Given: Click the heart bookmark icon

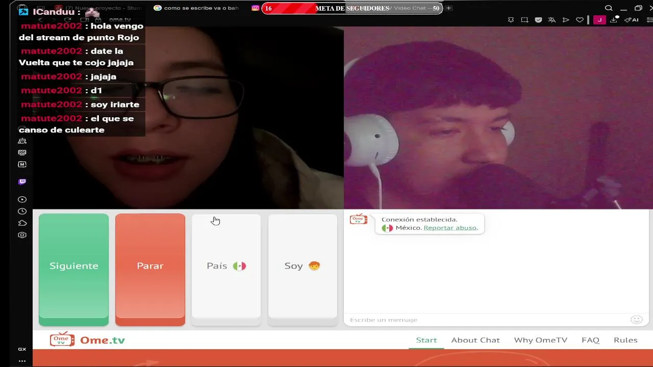Looking at the screenshot, I should point(580,20).
